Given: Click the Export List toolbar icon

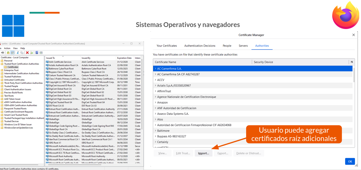Looking at the screenshot, I should tap(31, 52).
